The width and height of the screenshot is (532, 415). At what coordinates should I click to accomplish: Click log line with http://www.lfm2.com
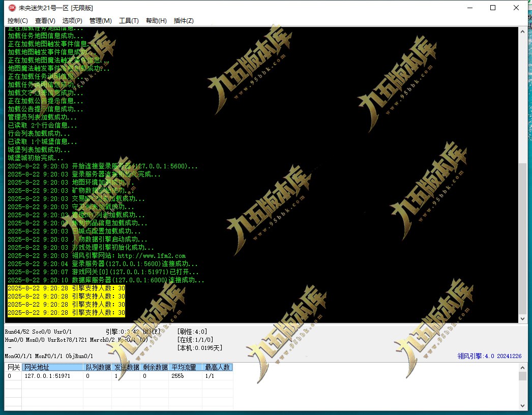97,255
